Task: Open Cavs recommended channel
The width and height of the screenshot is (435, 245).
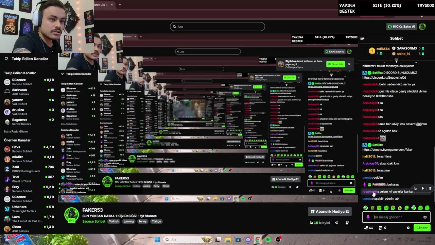Action: pyautogui.click(x=29, y=149)
